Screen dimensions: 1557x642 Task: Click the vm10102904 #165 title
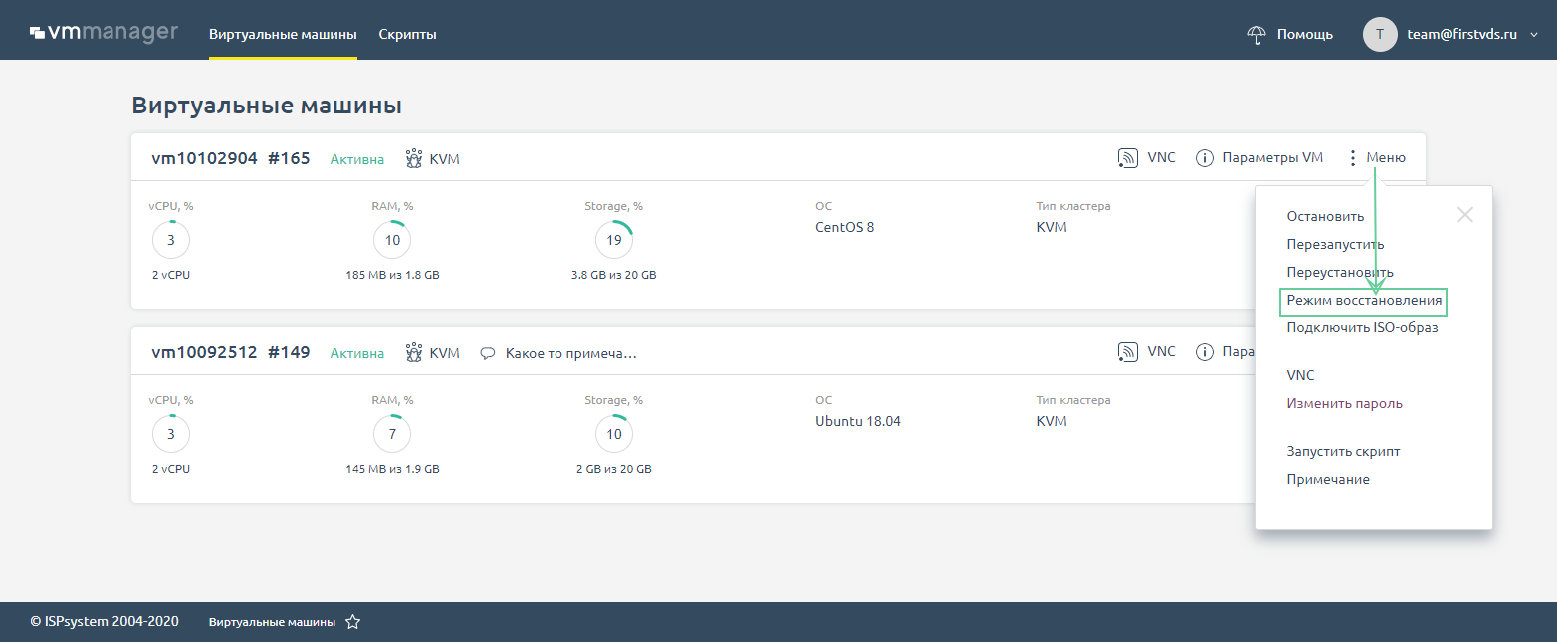click(x=230, y=158)
